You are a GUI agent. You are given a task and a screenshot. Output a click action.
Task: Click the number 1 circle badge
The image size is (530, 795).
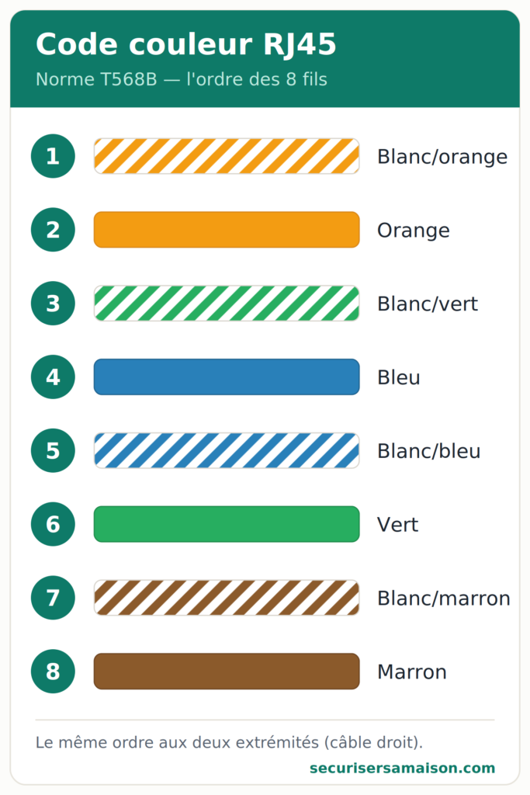tap(54, 156)
